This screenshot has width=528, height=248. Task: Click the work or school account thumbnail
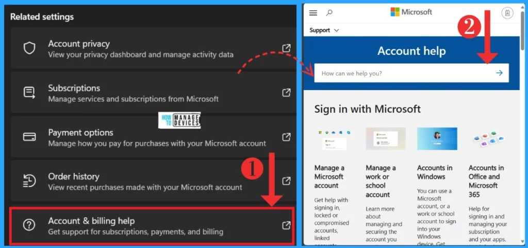pos(386,139)
